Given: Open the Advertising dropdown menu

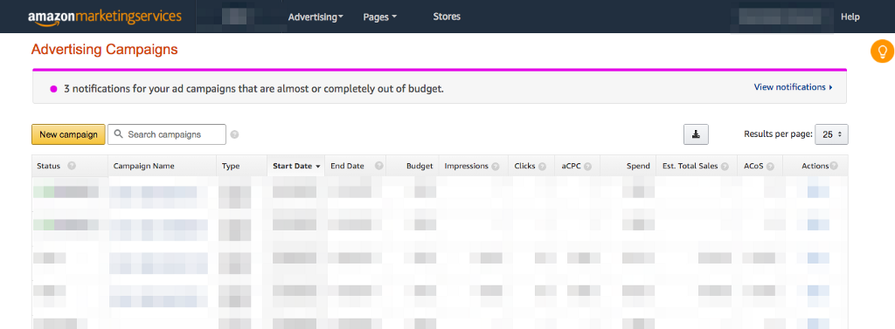Looking at the screenshot, I should tap(316, 17).
